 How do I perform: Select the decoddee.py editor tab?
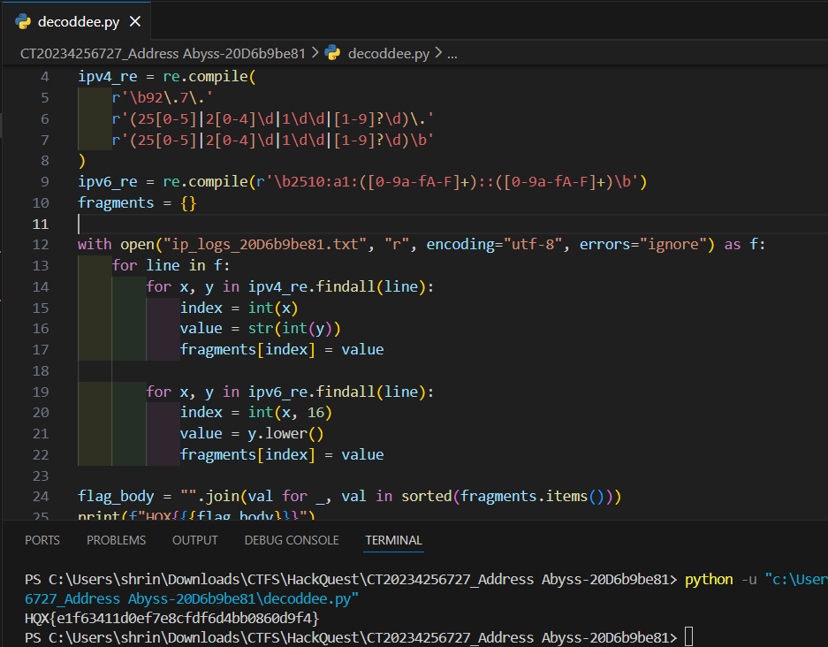[x=80, y=22]
